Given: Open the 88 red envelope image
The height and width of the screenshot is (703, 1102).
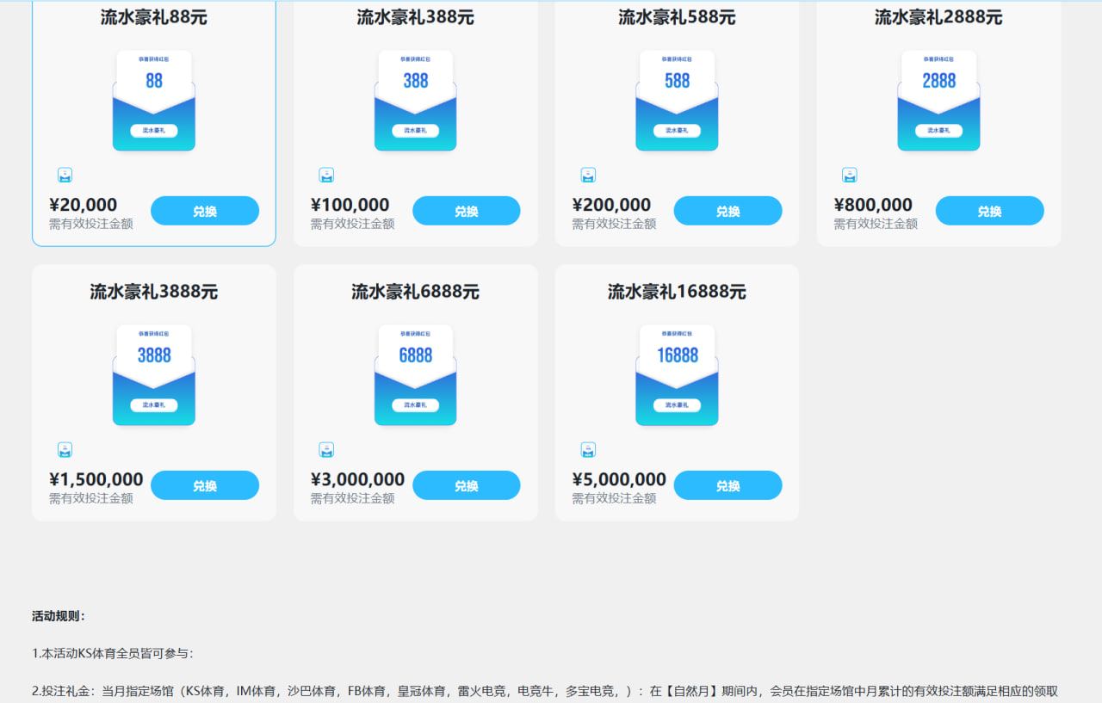Looking at the screenshot, I should pyautogui.click(x=154, y=101).
